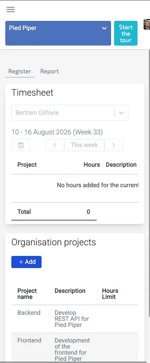150x363 pixels.
Task: Open the calendar date picker
Action: pyautogui.click(x=21, y=145)
